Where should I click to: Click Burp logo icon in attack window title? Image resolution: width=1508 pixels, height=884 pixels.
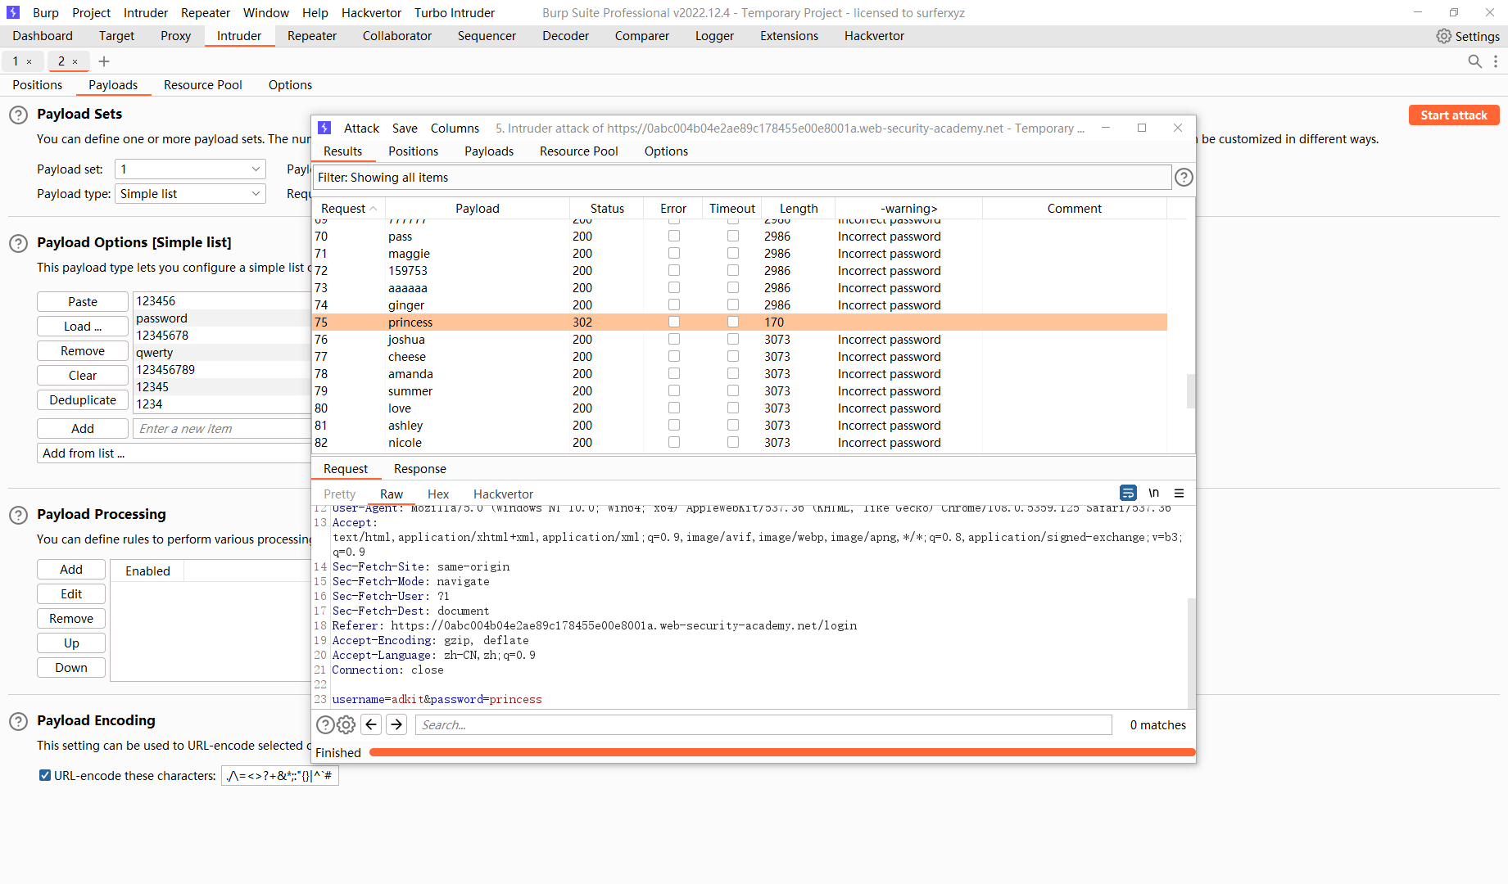click(x=324, y=128)
